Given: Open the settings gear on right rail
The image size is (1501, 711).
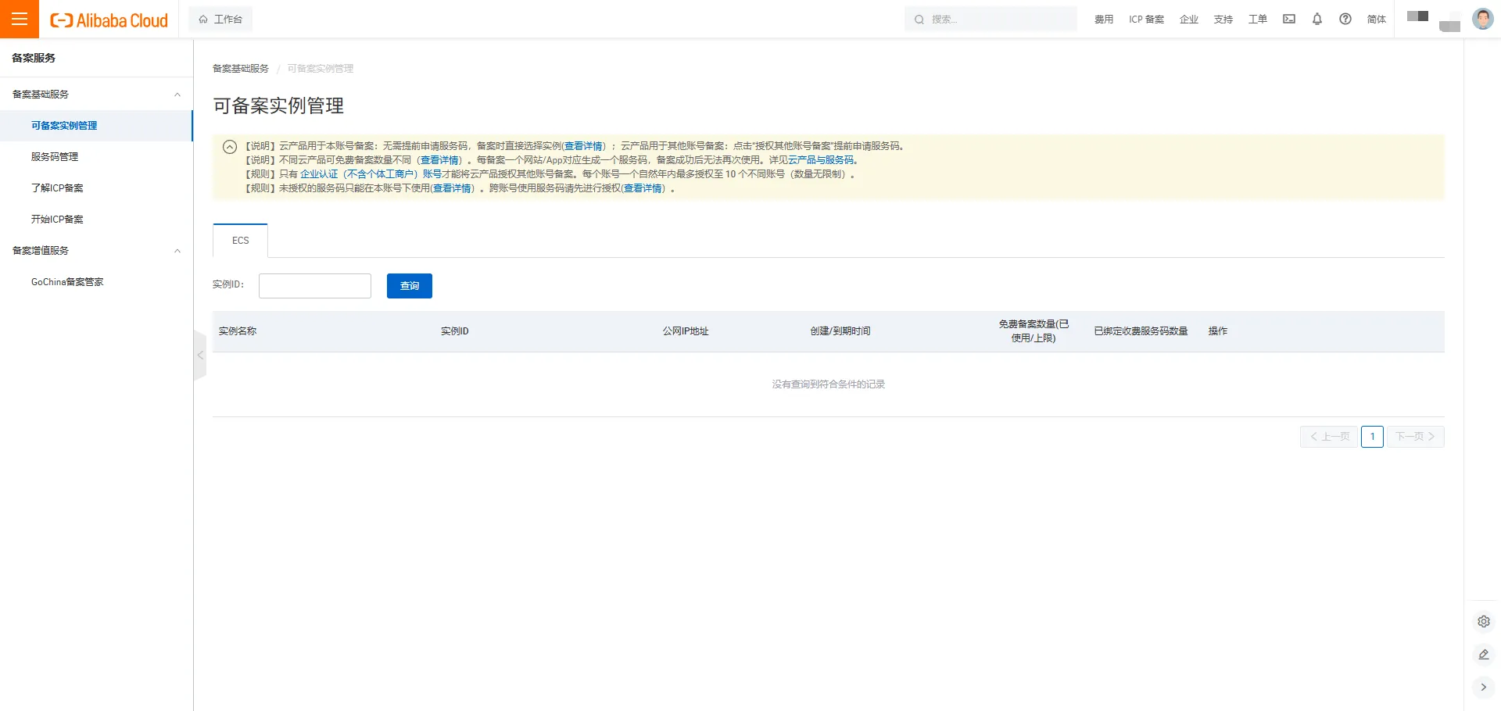Looking at the screenshot, I should tap(1483, 622).
